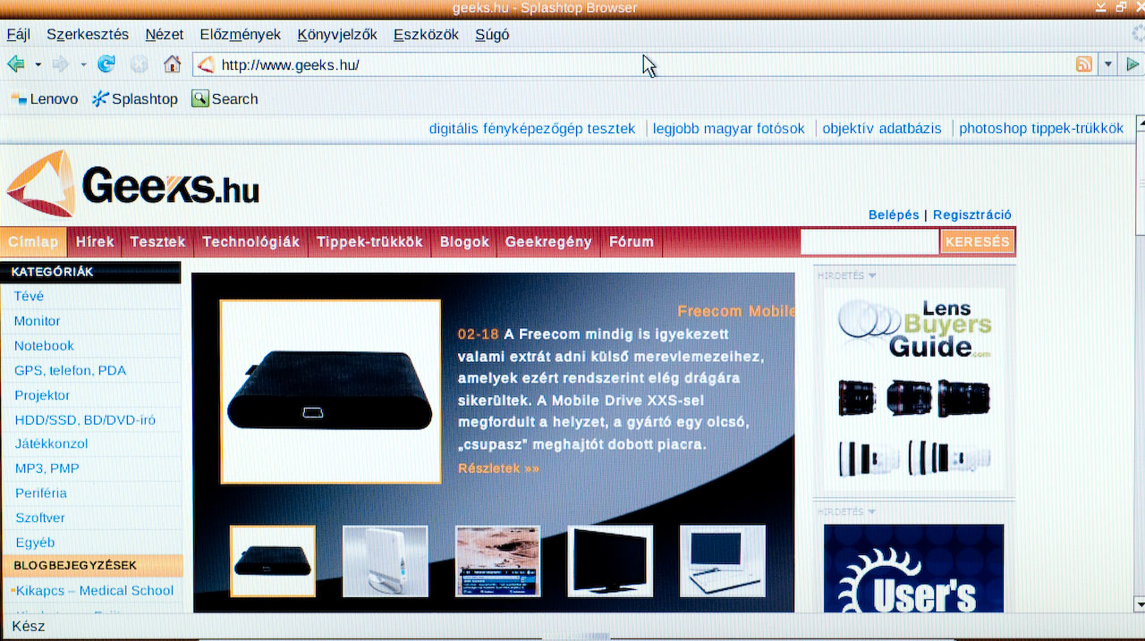Click the Geeks.hu site logo
Viewport: 1145px width, 641px height.
[x=132, y=184]
